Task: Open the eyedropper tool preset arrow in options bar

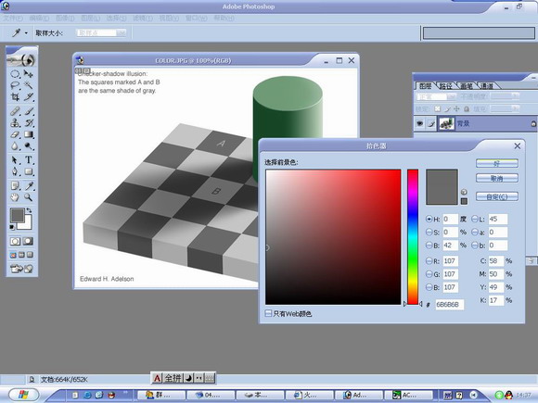Action: click(26, 33)
